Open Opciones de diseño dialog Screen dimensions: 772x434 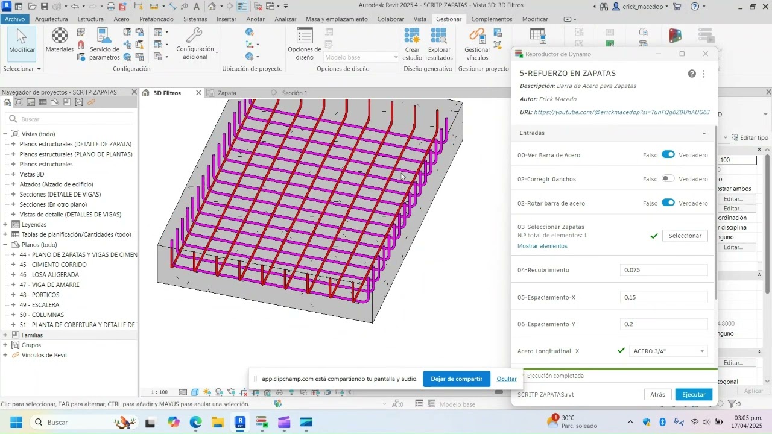tap(305, 44)
